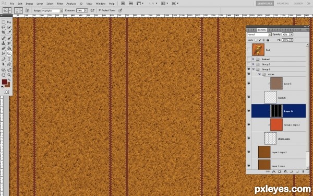Select the Spot Healing Brush tool
This screenshot has width=313, height=196.
[4, 38]
